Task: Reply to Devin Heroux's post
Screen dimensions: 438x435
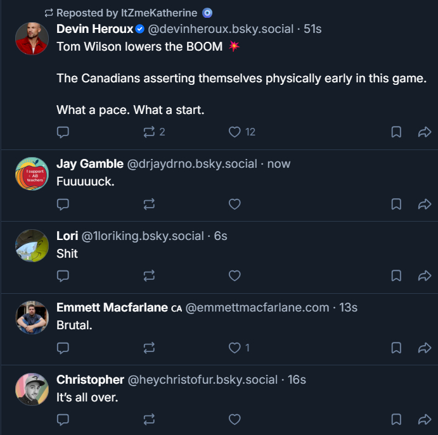Action: [x=63, y=132]
